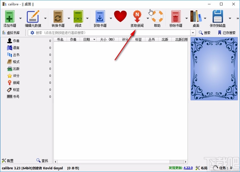
Task: Open the 布局 layout button
Action: [201, 168]
